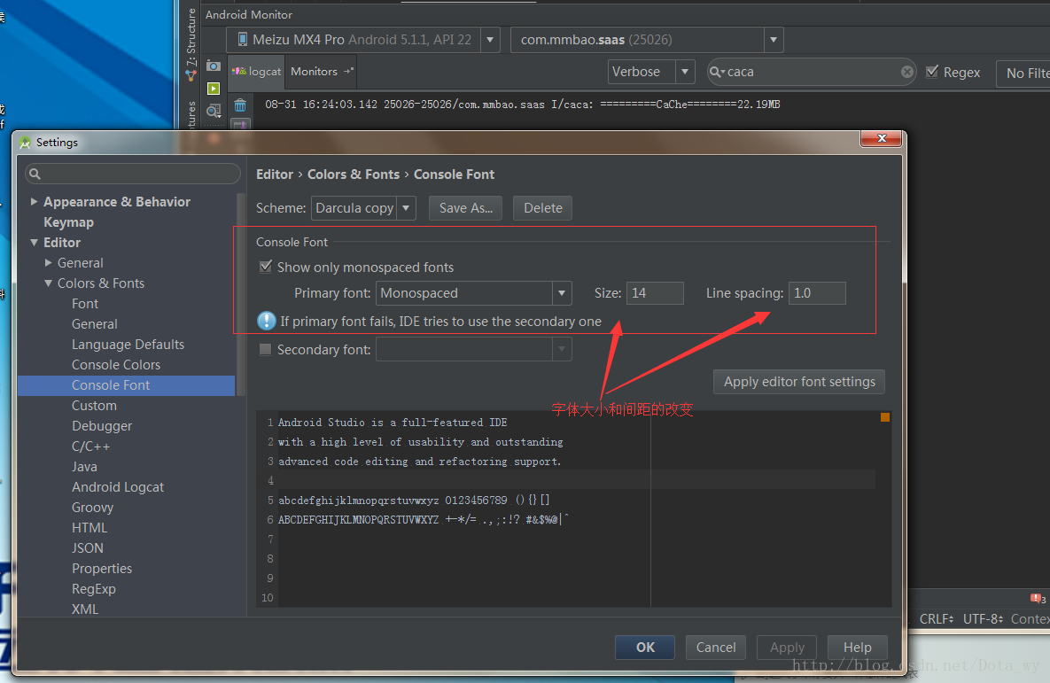Viewport: 1050px width, 683px height.
Task: Click the Android Studio icon in Settings title
Action: tap(26, 143)
